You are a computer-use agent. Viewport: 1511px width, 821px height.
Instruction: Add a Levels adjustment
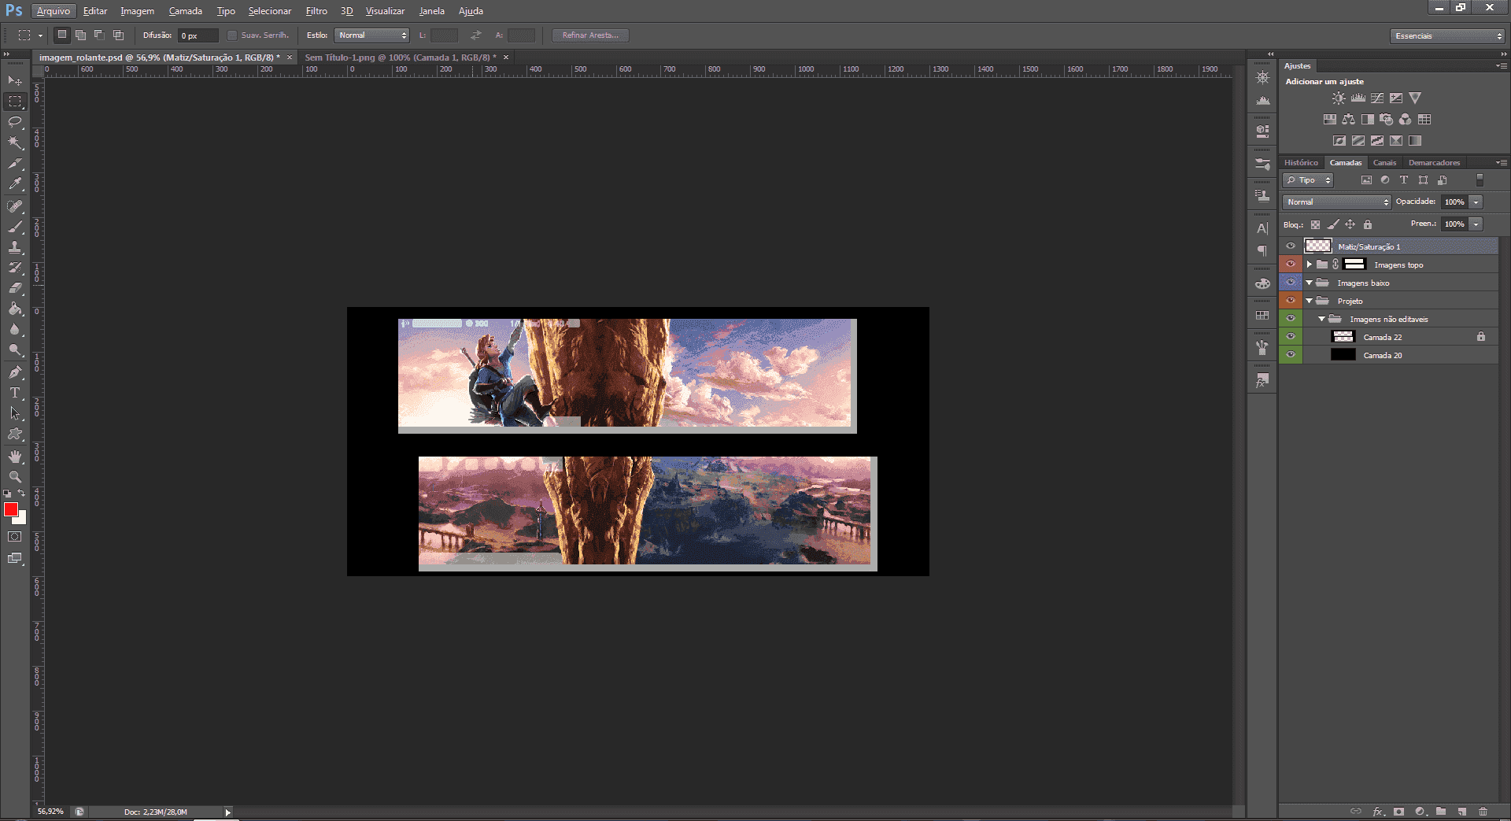pos(1358,98)
